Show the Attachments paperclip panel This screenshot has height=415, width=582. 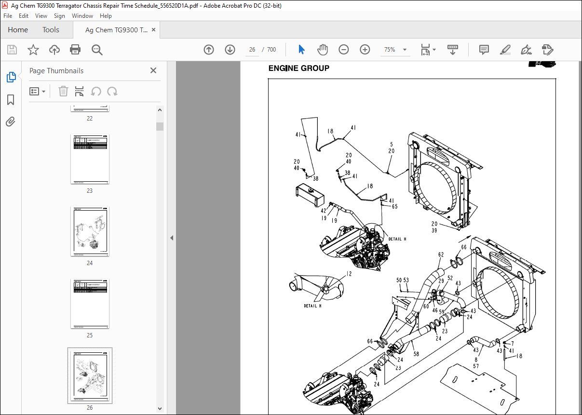pyautogui.click(x=11, y=122)
